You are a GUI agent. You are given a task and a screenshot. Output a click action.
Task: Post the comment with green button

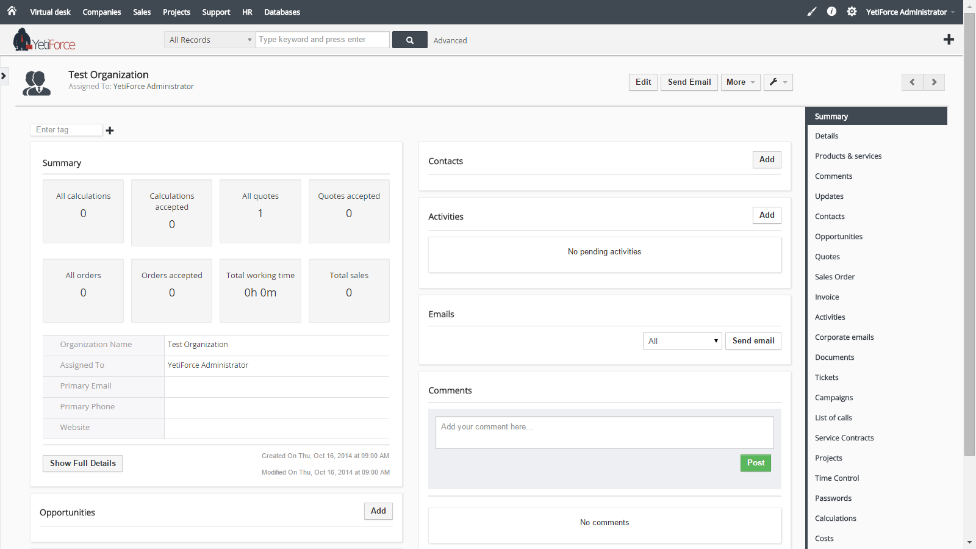point(755,463)
